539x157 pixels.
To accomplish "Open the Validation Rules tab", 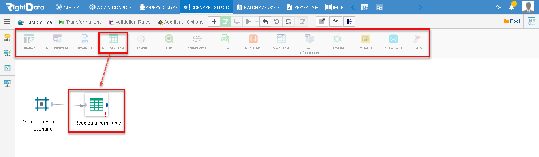I will pyautogui.click(x=130, y=22).
